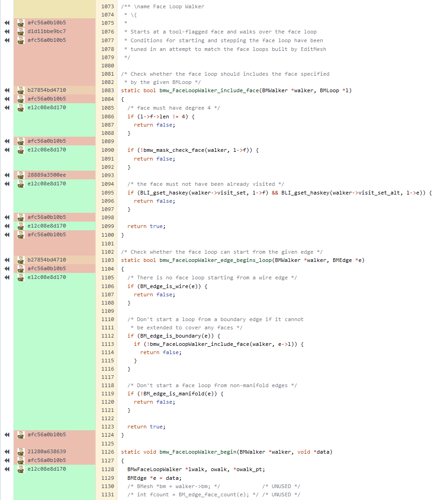Click the author avatar on line 1124
The width and height of the screenshot is (445, 500).
click(x=21, y=434)
